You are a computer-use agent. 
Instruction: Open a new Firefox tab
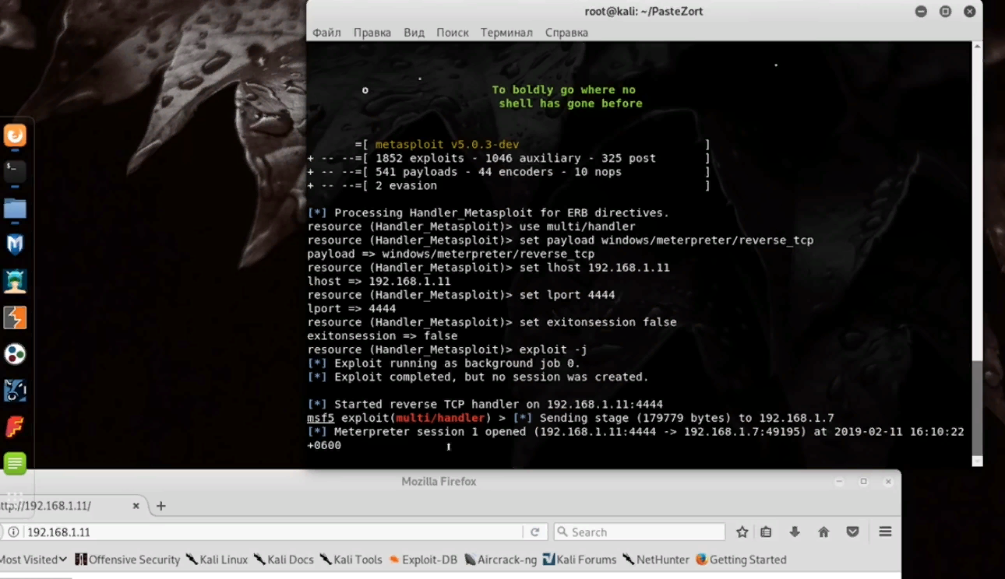click(161, 506)
